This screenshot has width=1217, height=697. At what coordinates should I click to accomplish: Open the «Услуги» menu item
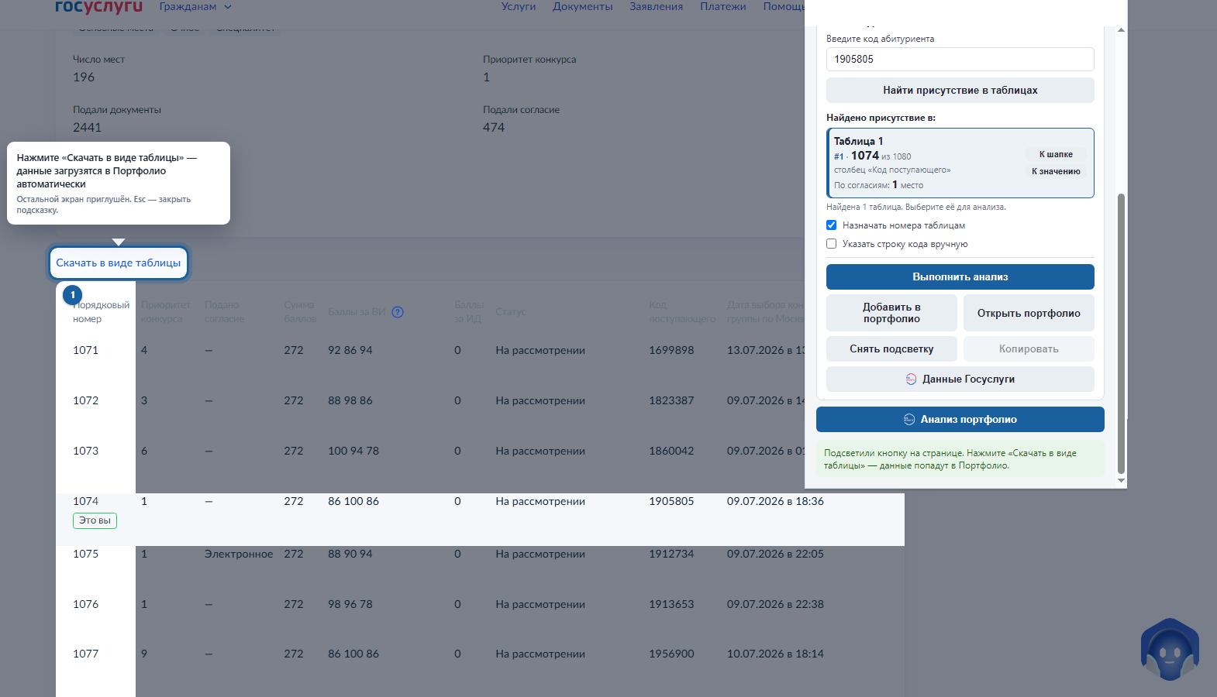pos(519,7)
